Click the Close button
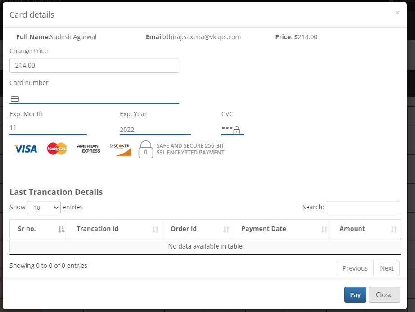 384,295
